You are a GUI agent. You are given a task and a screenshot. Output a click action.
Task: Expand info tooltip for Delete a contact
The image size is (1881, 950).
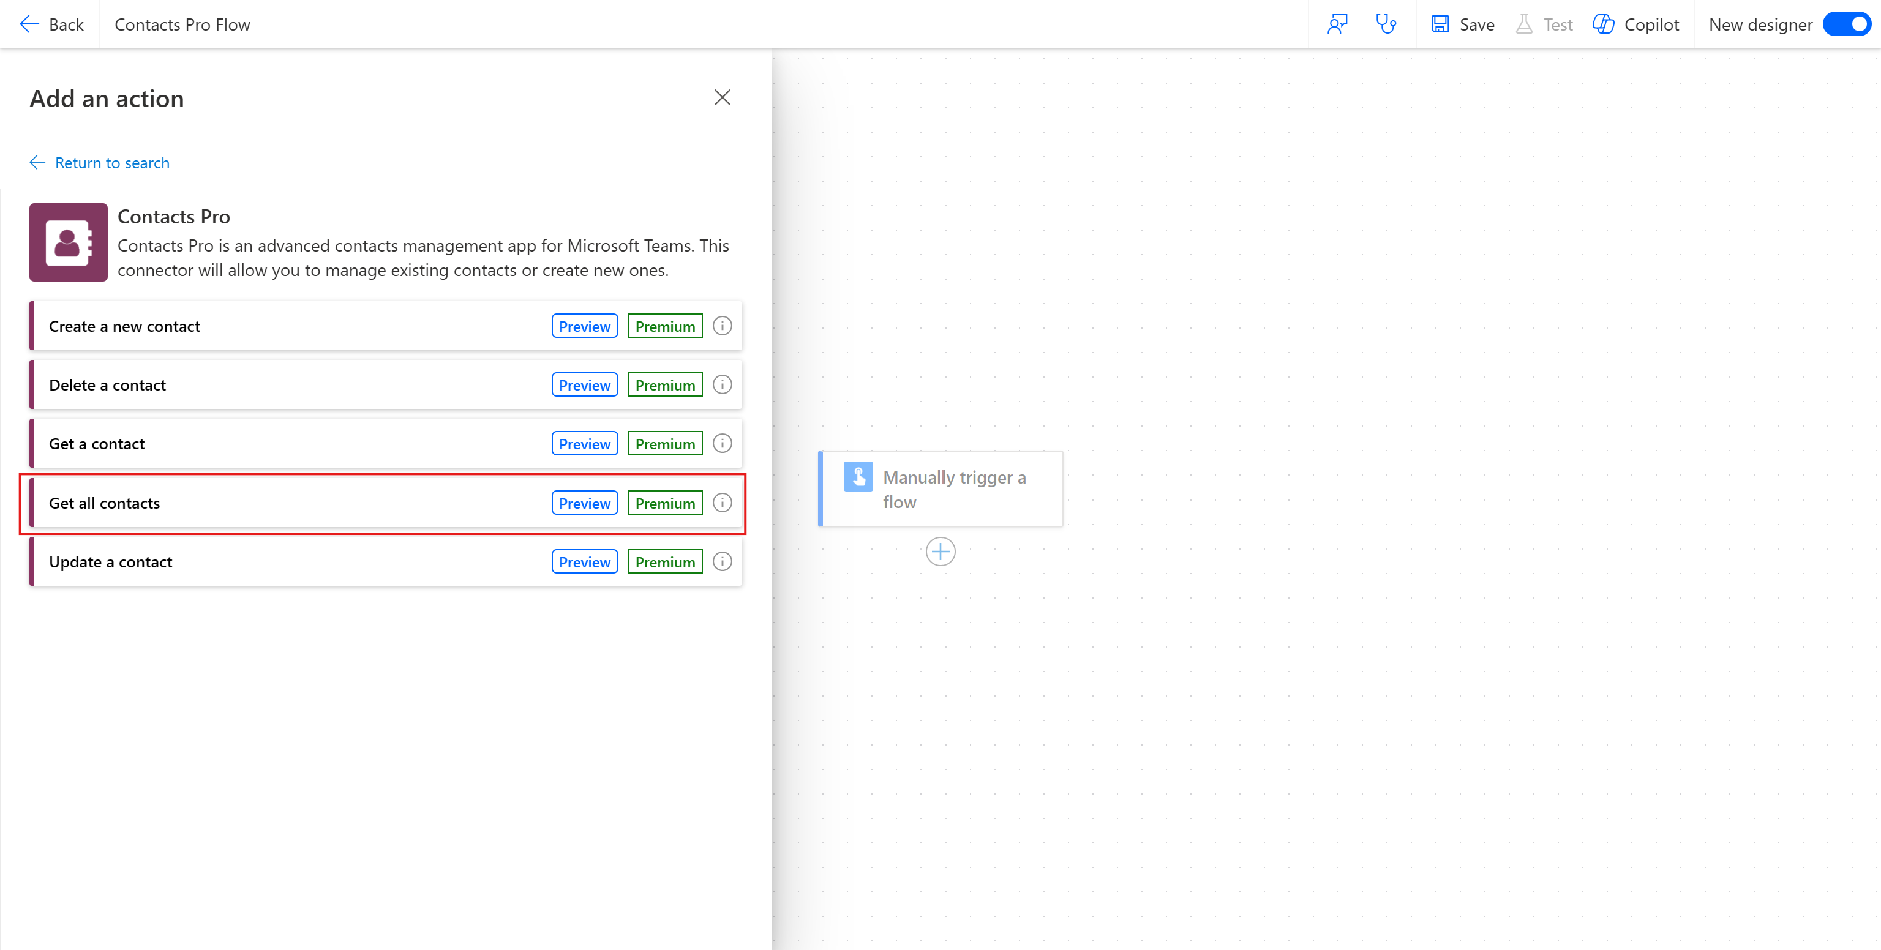723,384
